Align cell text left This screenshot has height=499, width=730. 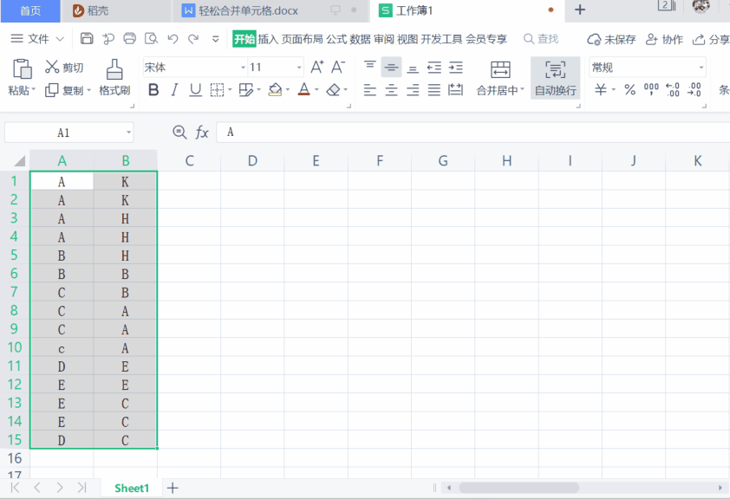coord(369,90)
